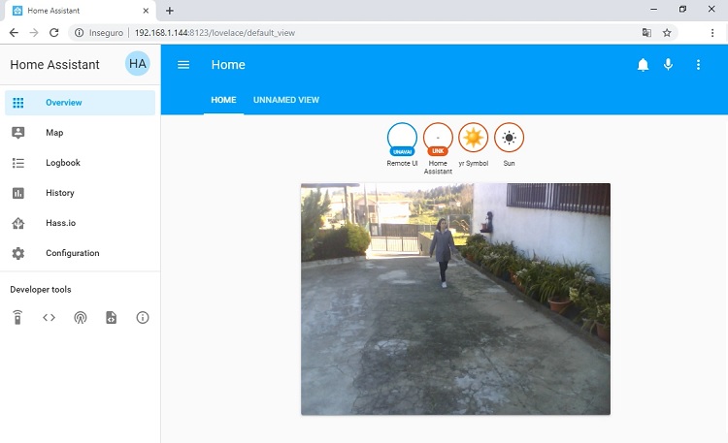Select History in the sidebar
This screenshot has height=443, width=728.
59,193
